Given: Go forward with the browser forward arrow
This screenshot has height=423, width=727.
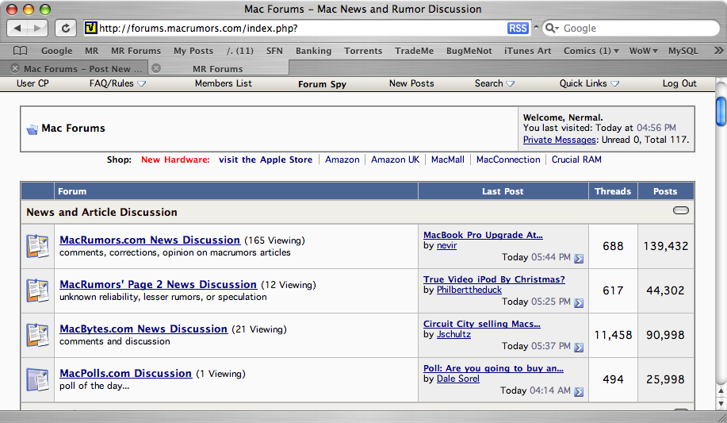Looking at the screenshot, I should (37, 29).
